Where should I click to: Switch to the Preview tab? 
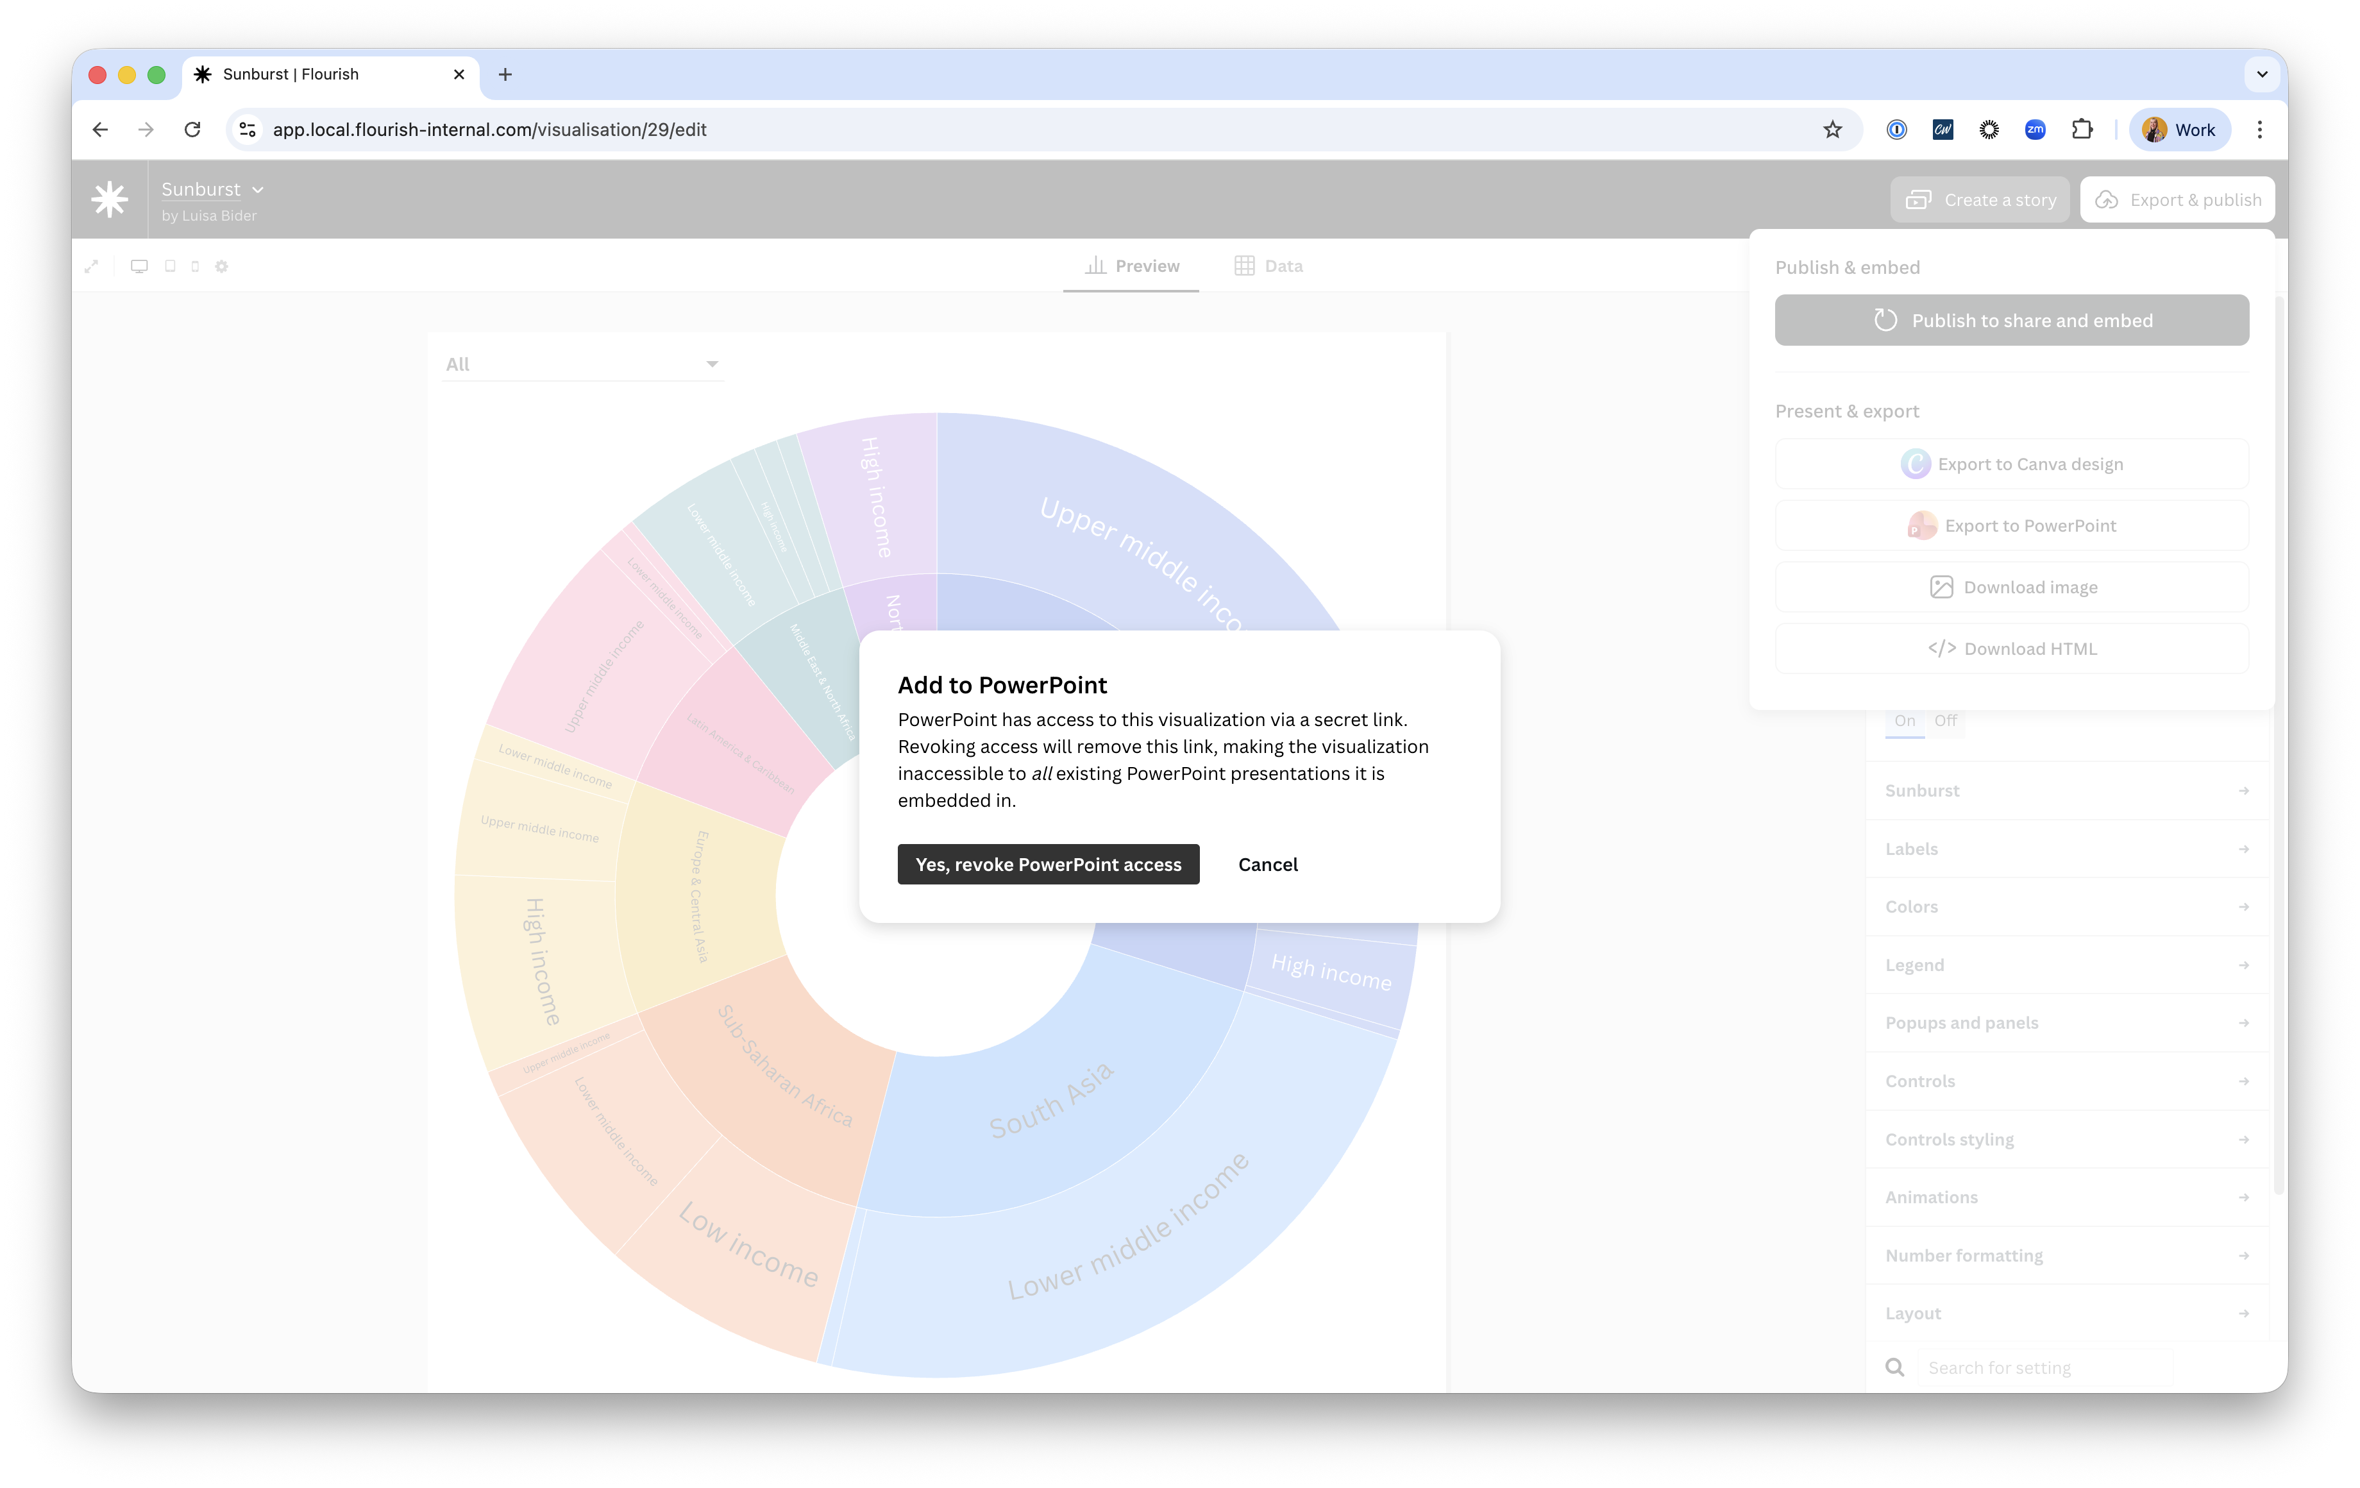(1132, 267)
